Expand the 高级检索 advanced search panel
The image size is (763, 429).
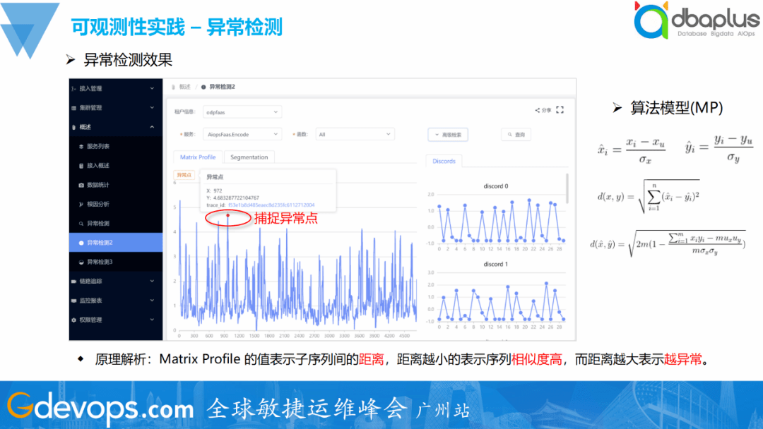point(447,134)
